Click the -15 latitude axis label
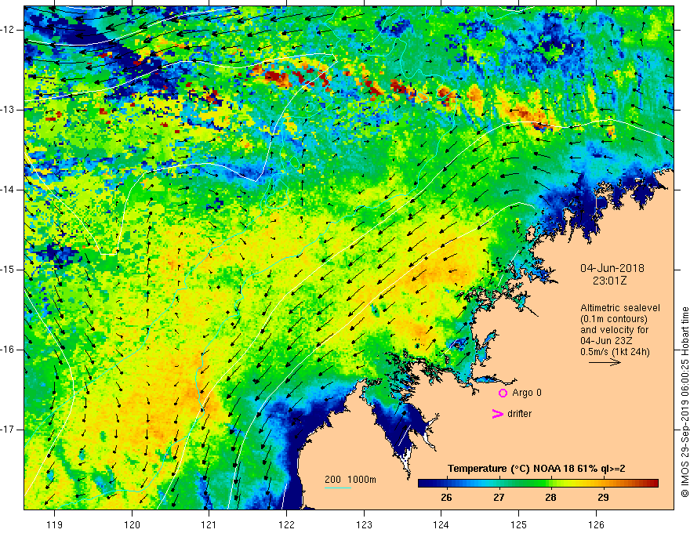The image size is (690, 533). click(x=8, y=270)
